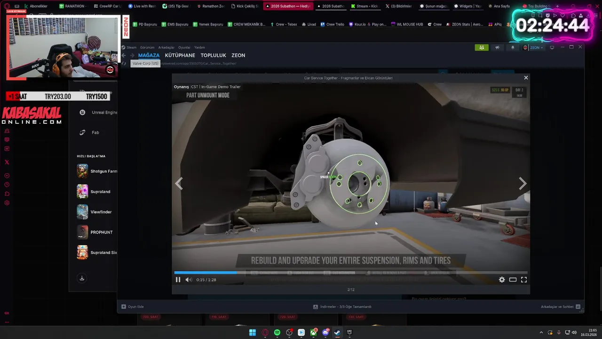This screenshot has height=339, width=602.
Task: Open ZEON profile tab in Steam
Action: pos(238,56)
